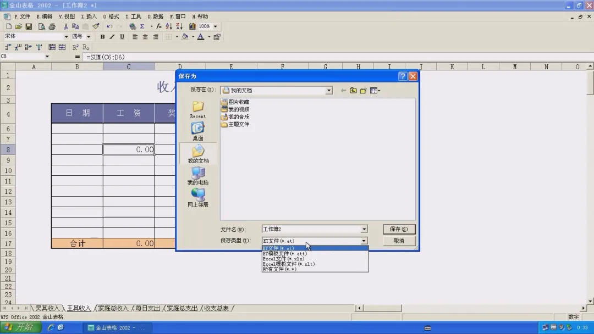Click the Undo arrow icon
Viewport: 594px width, 334px height.
(x=109, y=26)
